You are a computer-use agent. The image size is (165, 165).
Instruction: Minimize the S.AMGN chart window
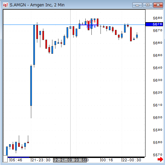(x=137, y=5)
